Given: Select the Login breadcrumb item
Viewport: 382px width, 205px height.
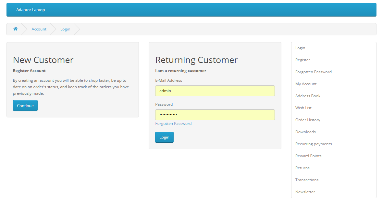Looking at the screenshot, I should click(65, 29).
